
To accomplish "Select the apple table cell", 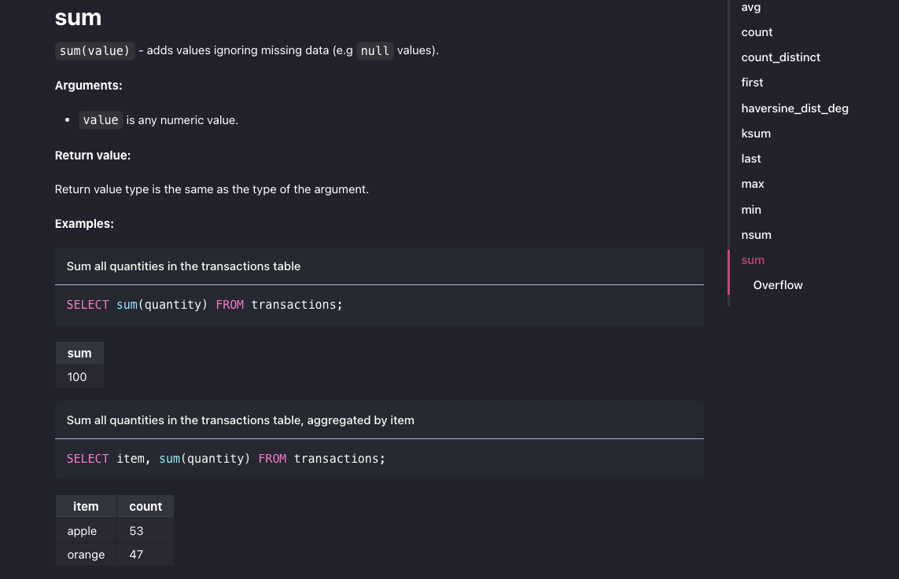I will click(x=86, y=531).
